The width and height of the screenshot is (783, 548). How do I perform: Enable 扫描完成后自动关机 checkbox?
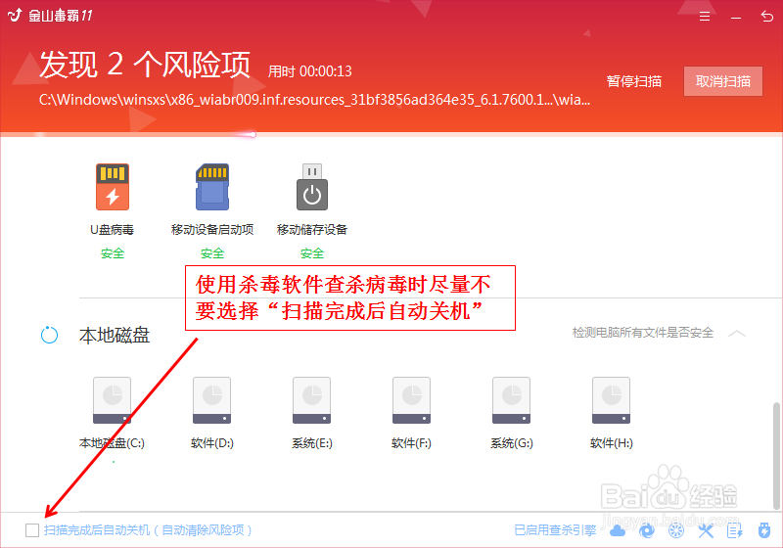32,530
